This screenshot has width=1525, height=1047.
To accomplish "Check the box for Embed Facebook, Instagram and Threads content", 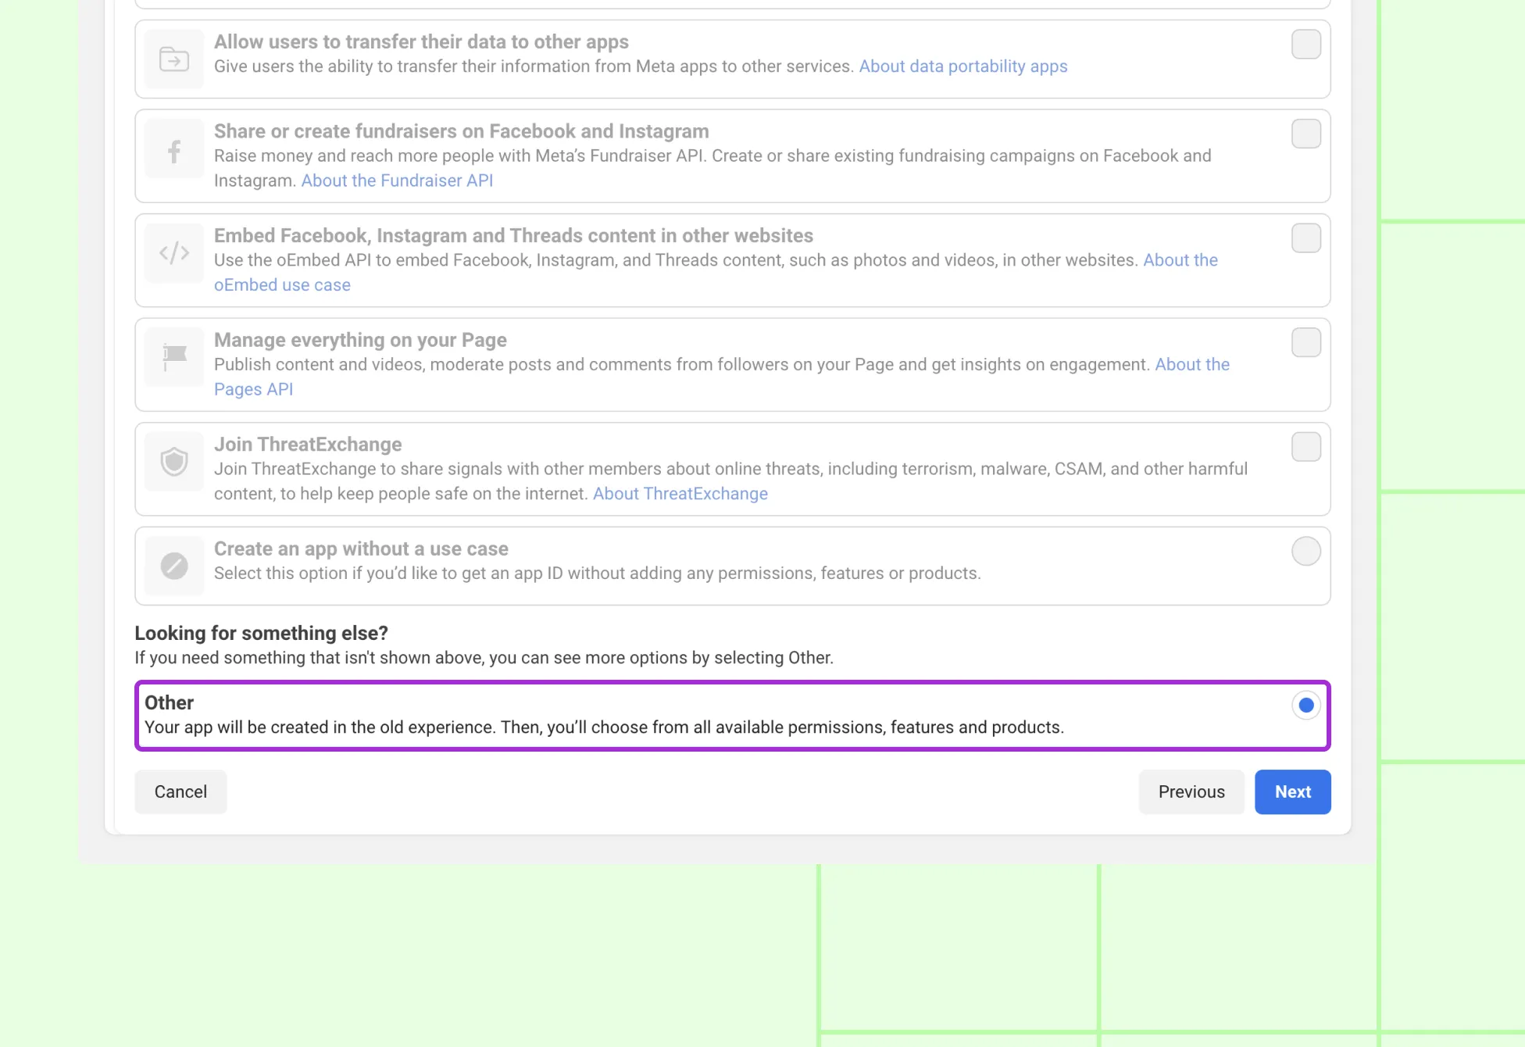I will [x=1305, y=238].
